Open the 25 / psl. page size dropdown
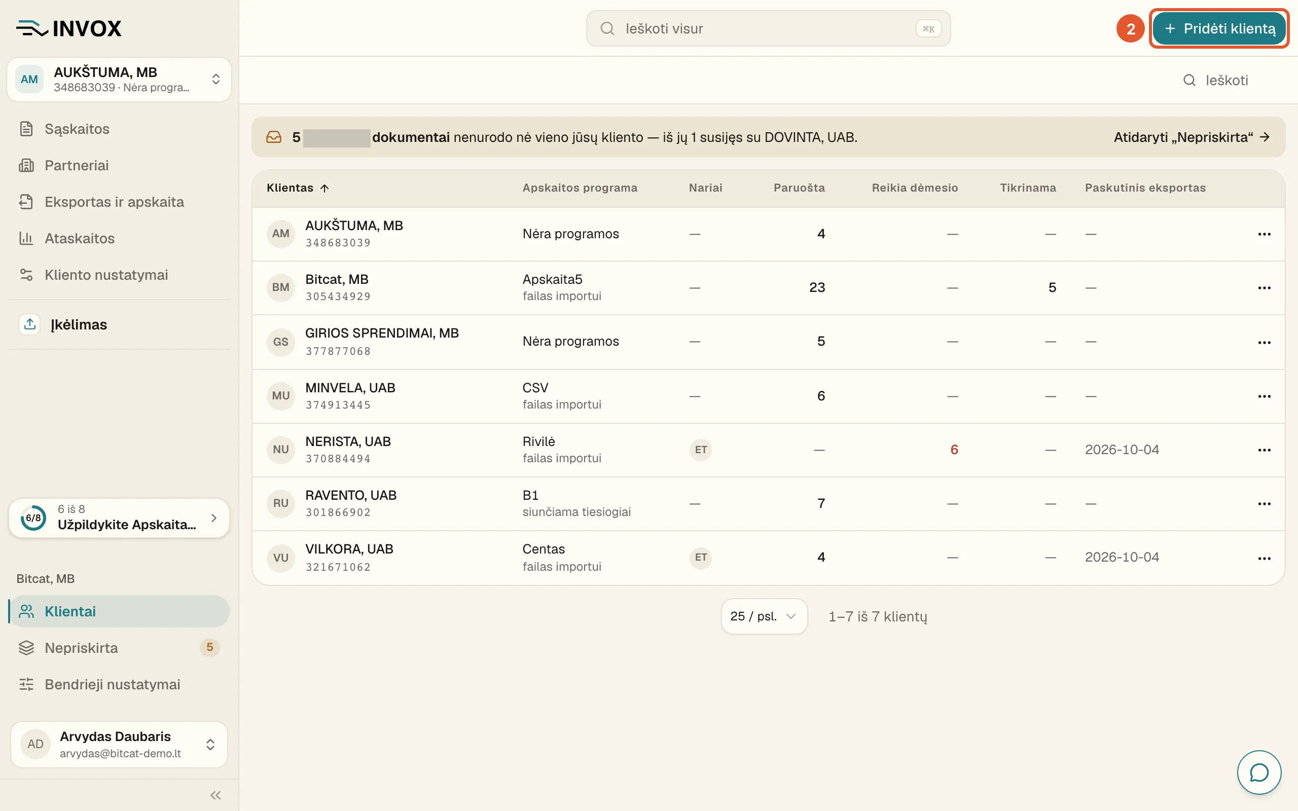This screenshot has height=811, width=1298. click(x=764, y=616)
